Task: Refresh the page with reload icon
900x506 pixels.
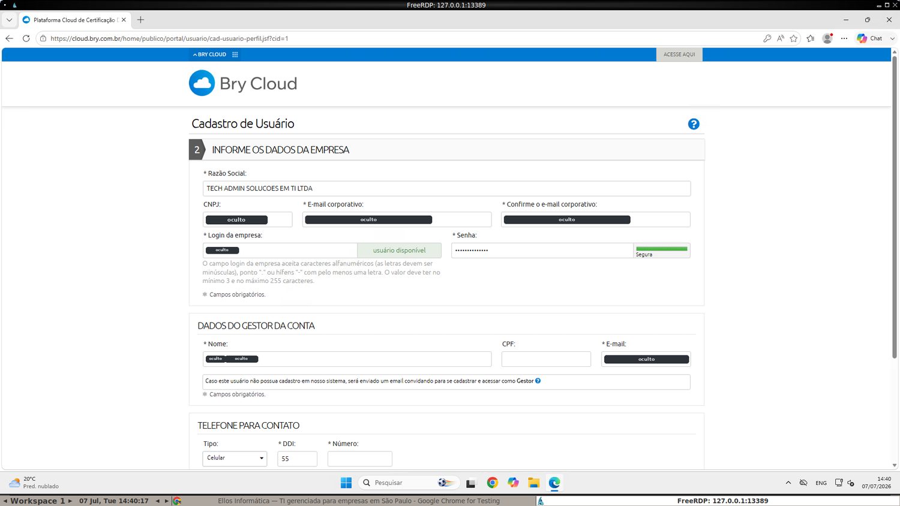Action: click(x=26, y=38)
